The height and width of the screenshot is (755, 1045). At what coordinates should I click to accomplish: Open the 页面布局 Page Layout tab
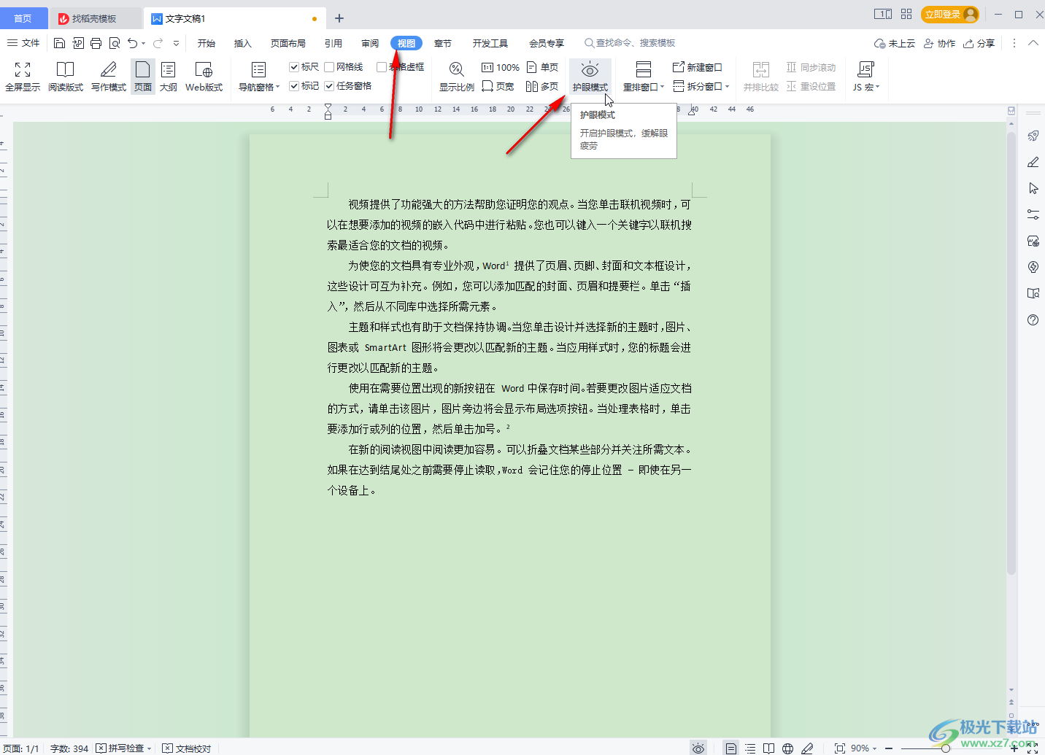pyautogui.click(x=288, y=43)
